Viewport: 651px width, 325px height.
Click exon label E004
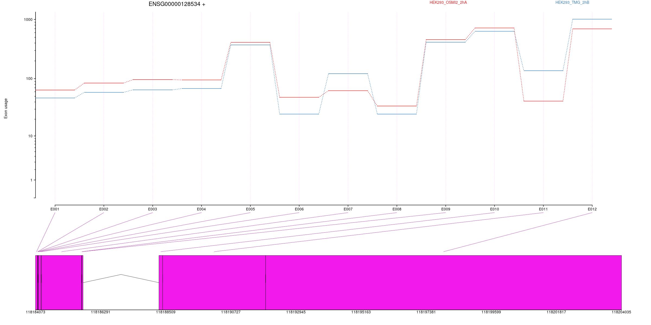[201, 209]
